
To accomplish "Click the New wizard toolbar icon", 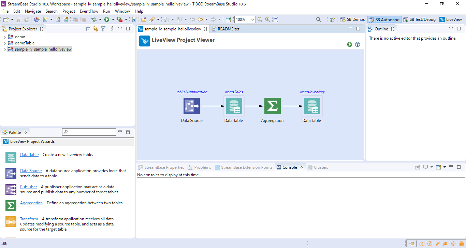I will tap(6, 19).
